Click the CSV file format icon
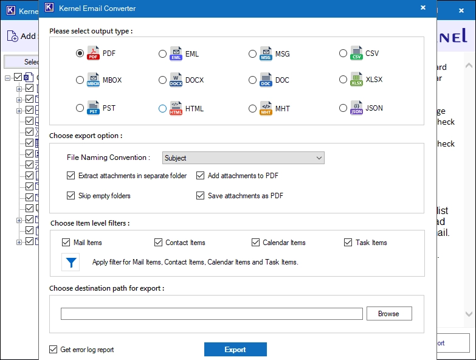The height and width of the screenshot is (360, 476). [356, 53]
